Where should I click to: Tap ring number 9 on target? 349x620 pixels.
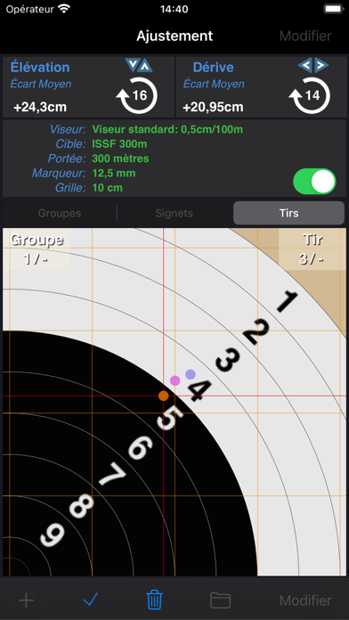(x=53, y=534)
